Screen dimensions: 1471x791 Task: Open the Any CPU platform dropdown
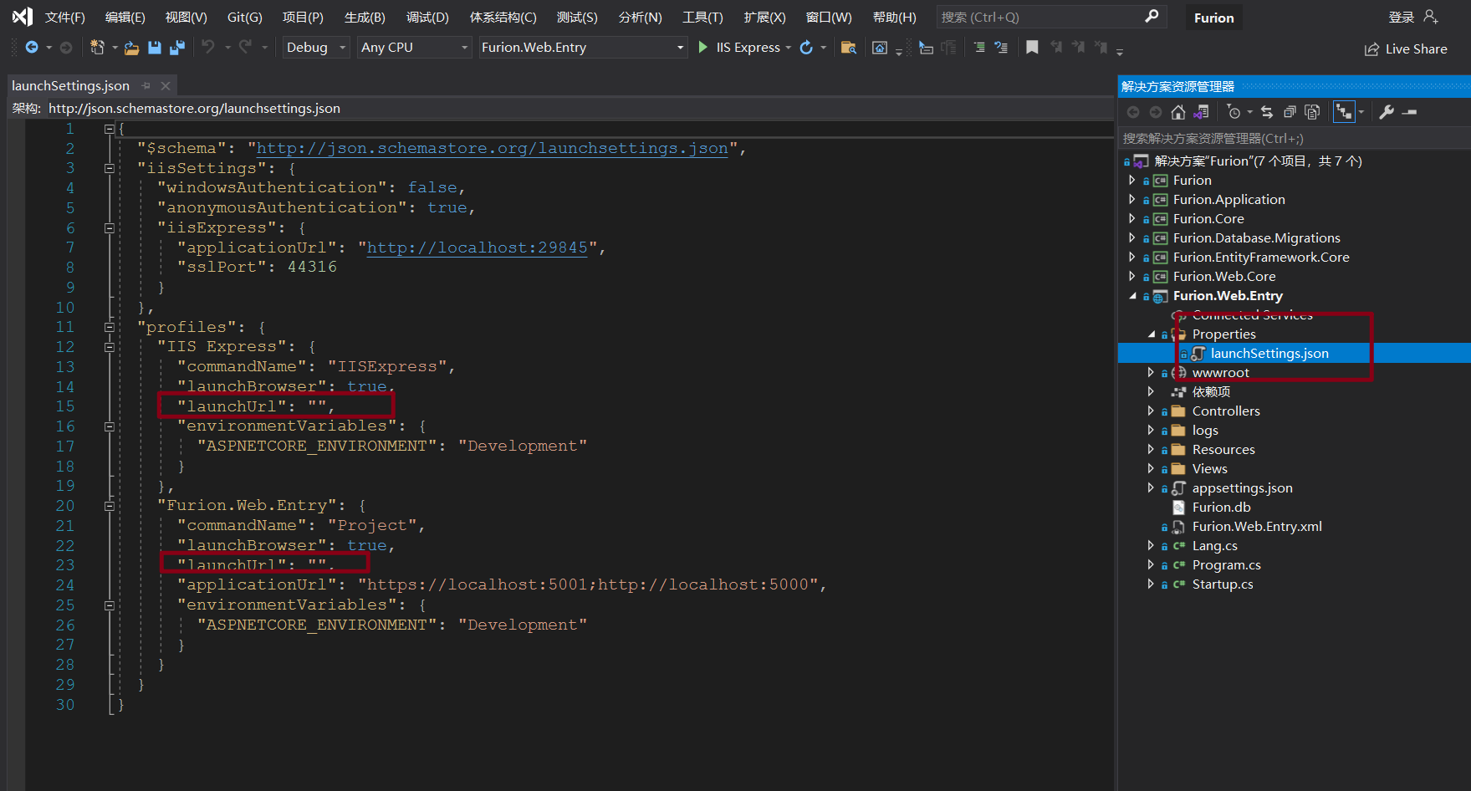point(414,48)
